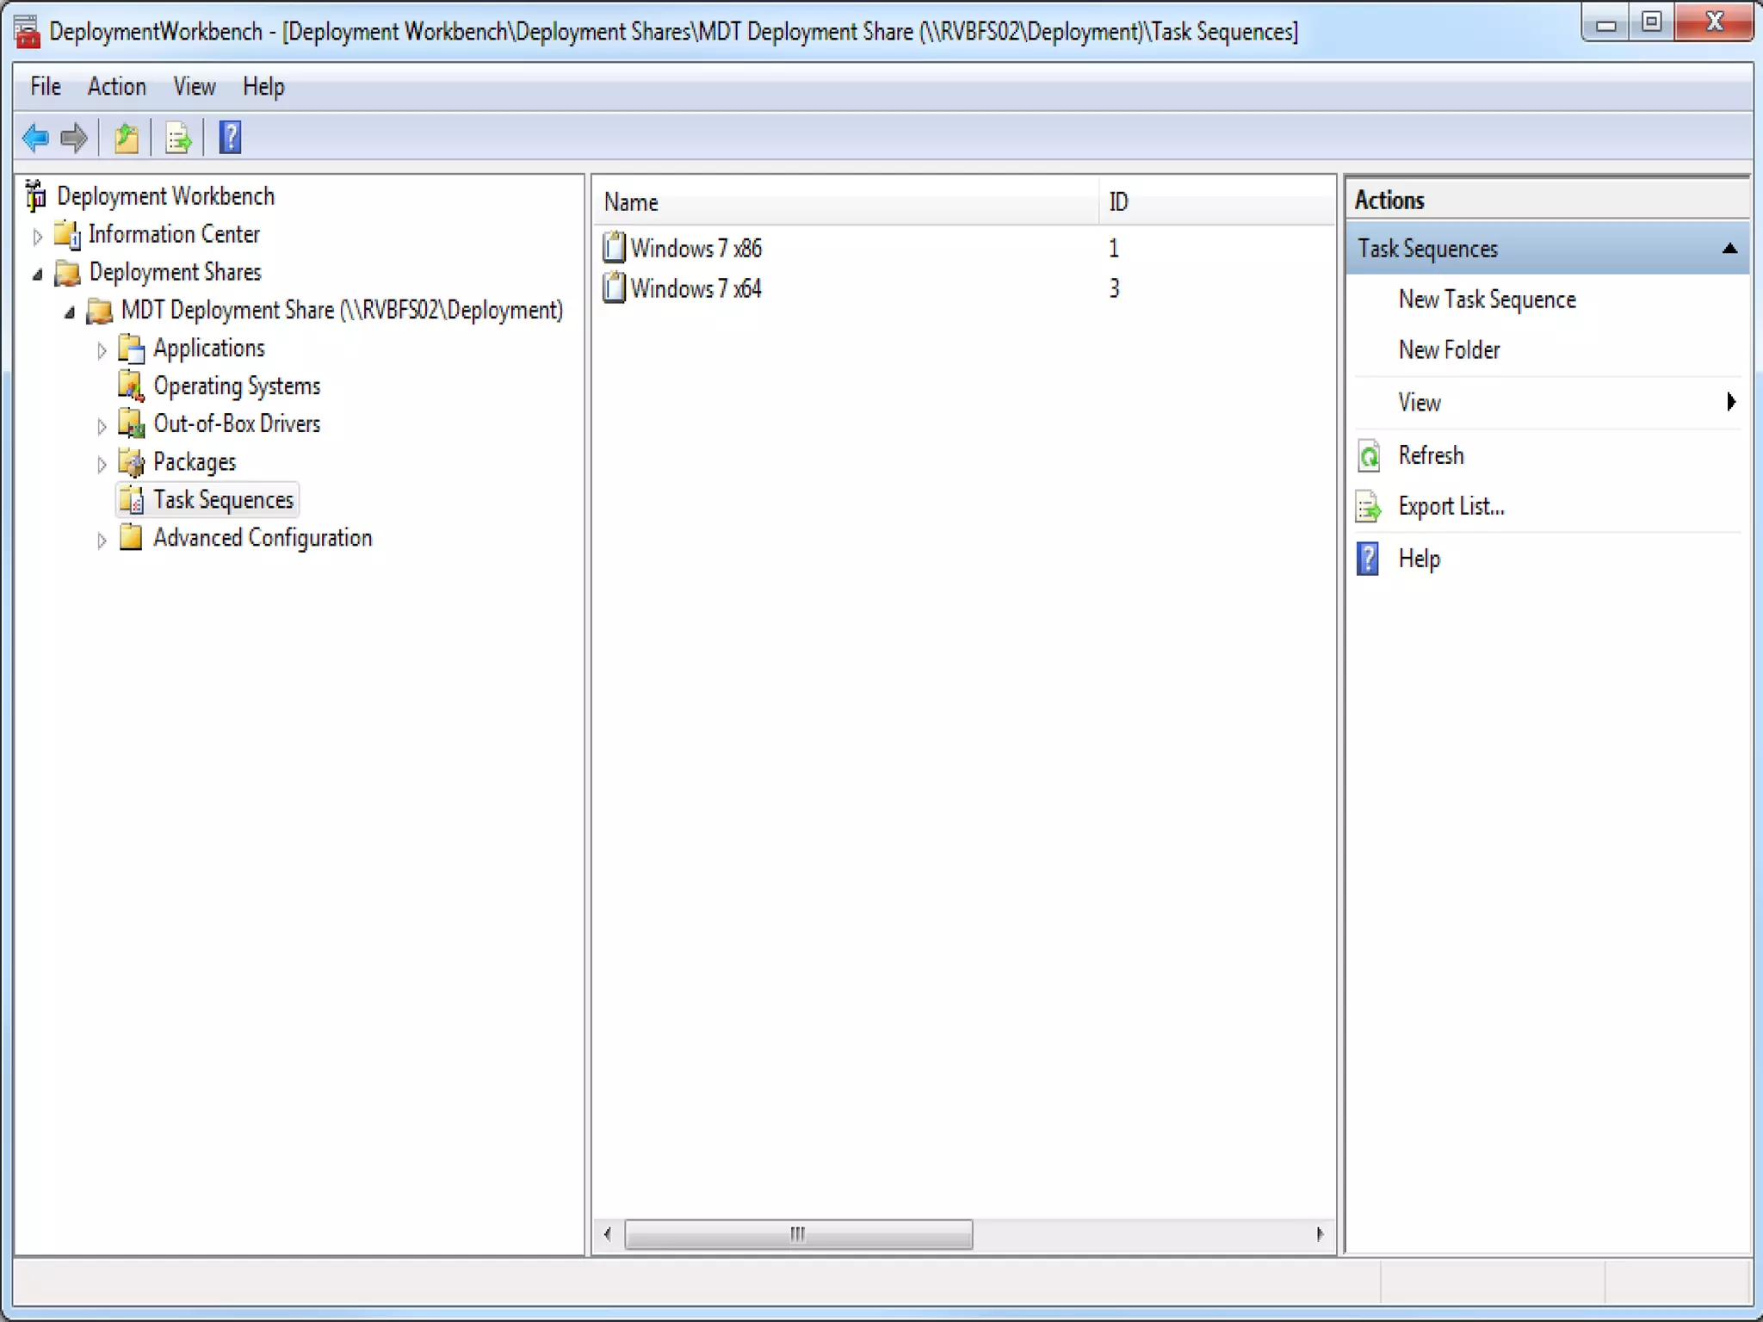Screen dimensions: 1763x1322
Task: Collapse the Task Sequences actions section
Action: (1729, 249)
